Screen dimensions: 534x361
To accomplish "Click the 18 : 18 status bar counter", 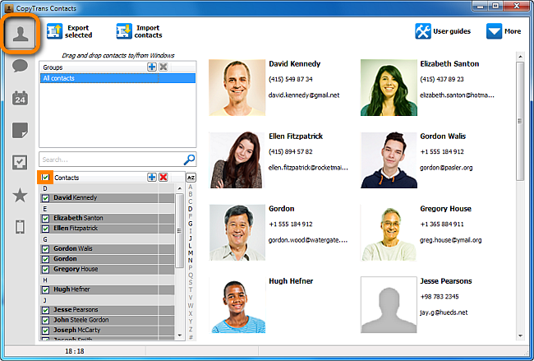I will [75, 351].
